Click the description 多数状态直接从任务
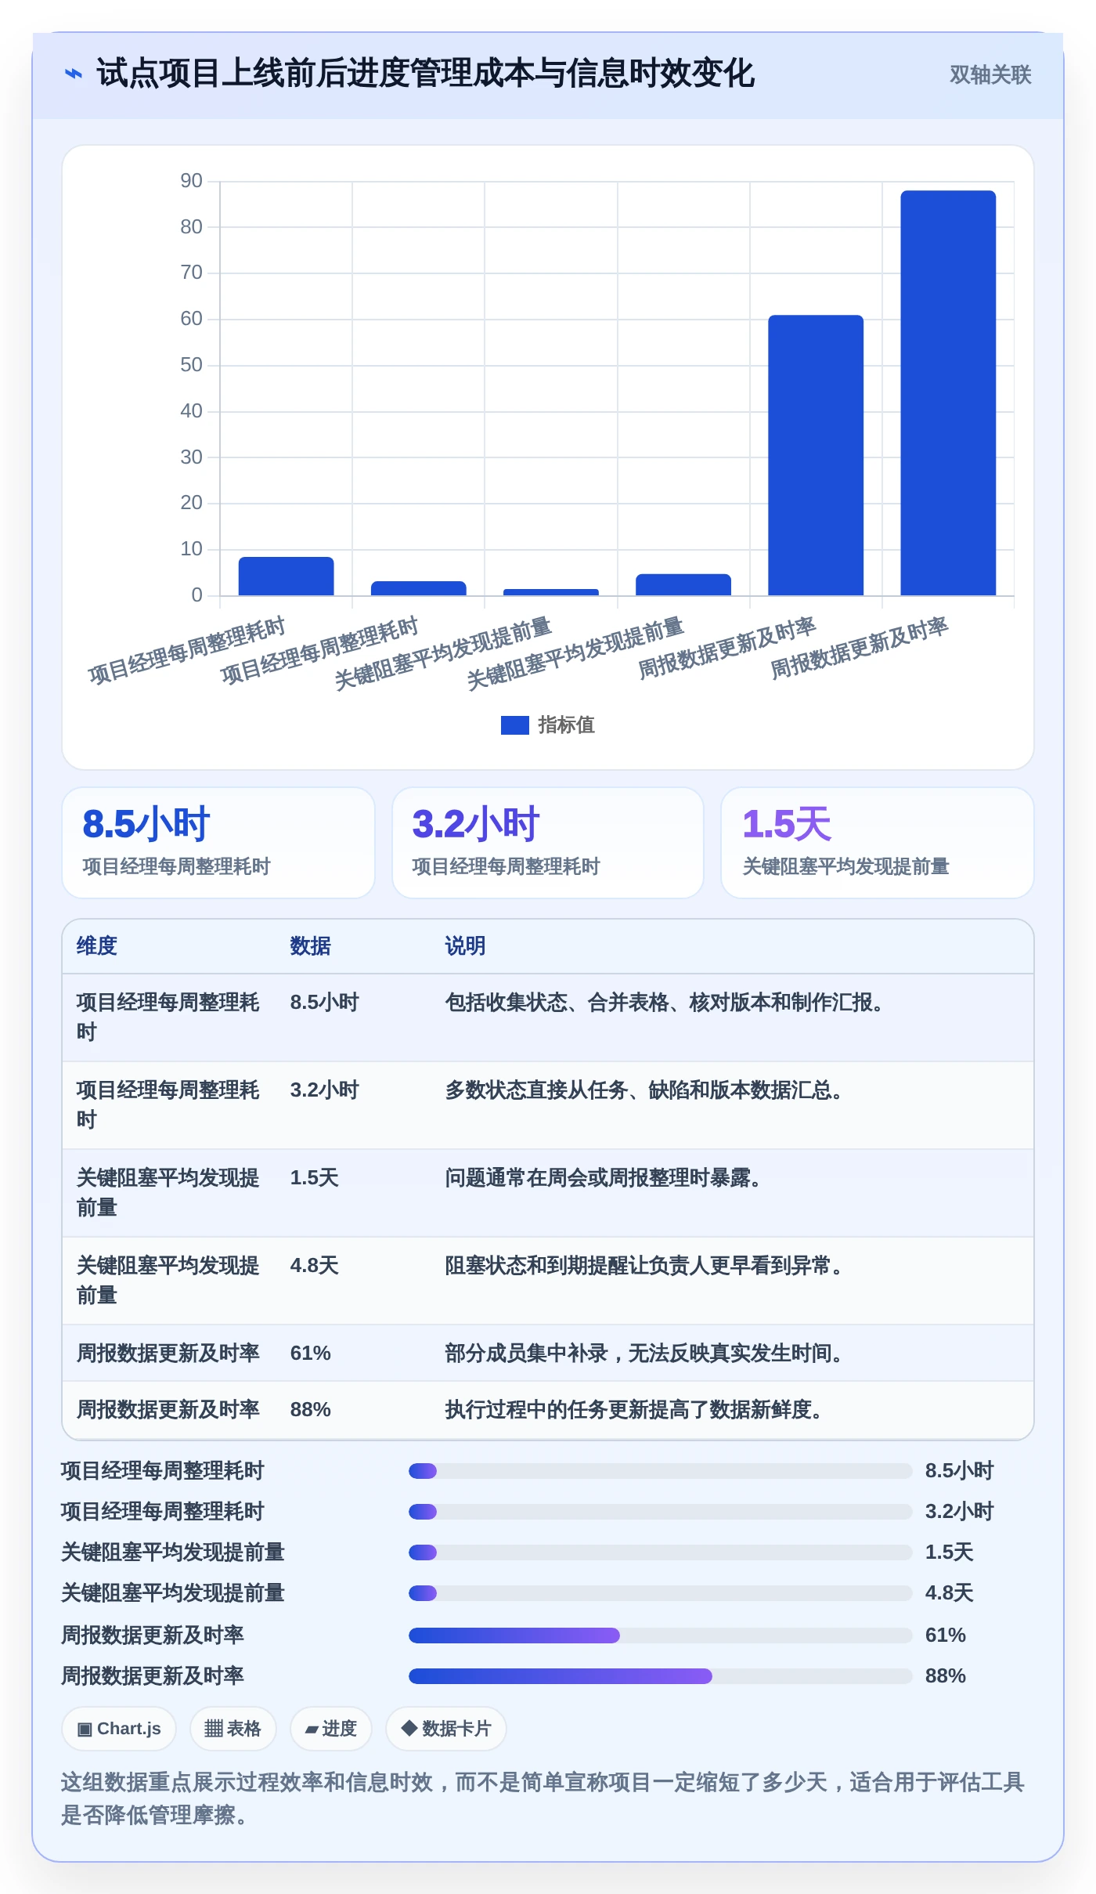Screen dimensions: 1096x1894 645,1090
